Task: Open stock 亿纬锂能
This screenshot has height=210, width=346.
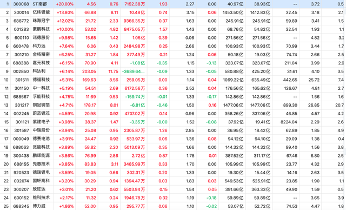Action: [41, 12]
